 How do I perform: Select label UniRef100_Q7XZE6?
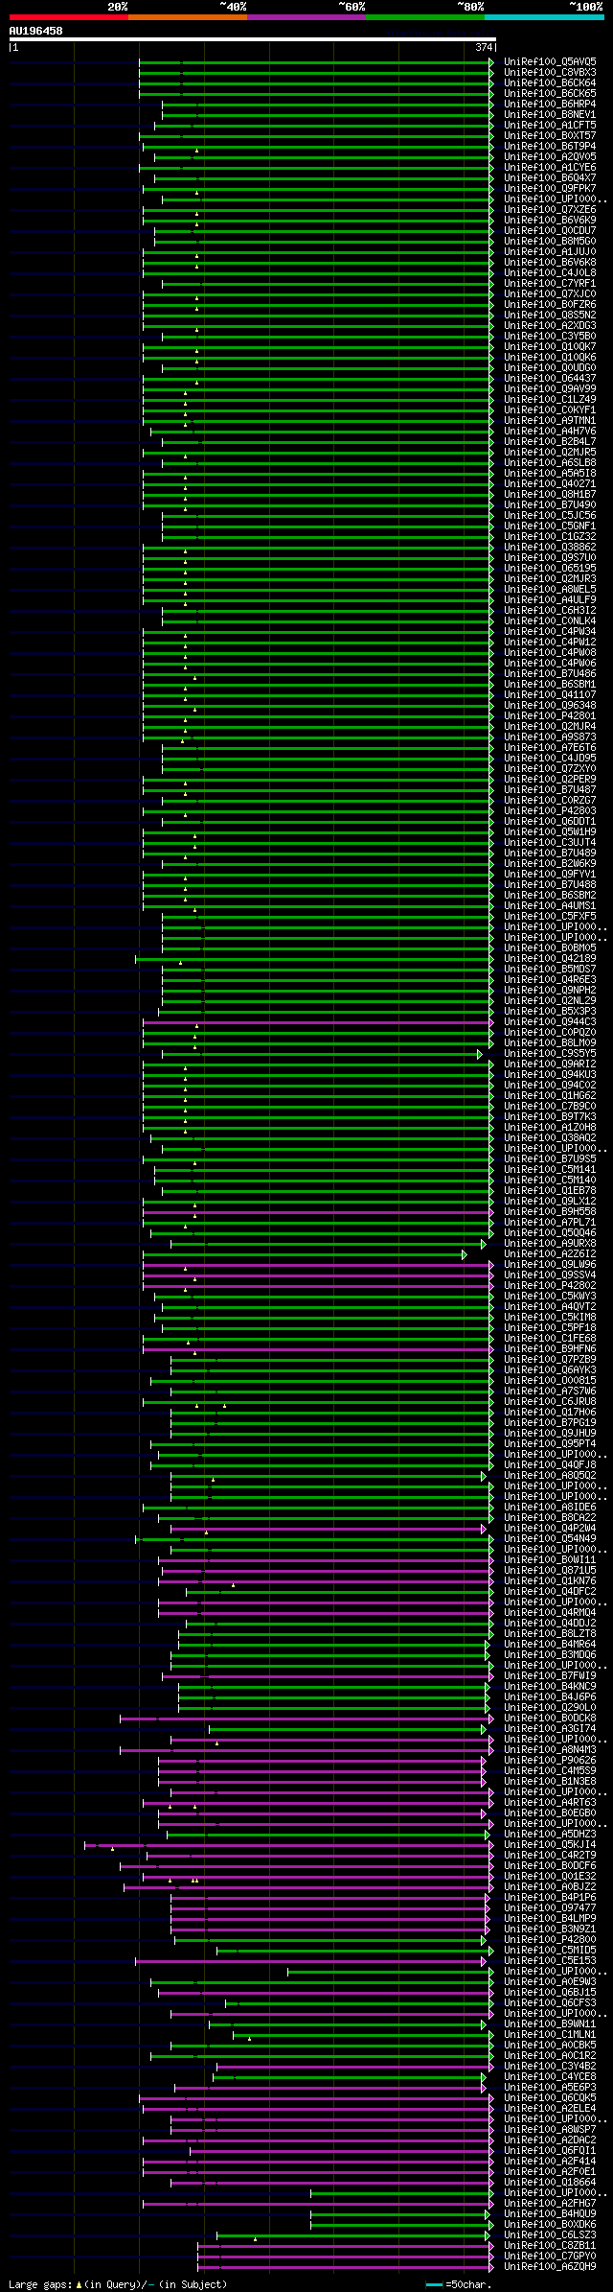550,209
